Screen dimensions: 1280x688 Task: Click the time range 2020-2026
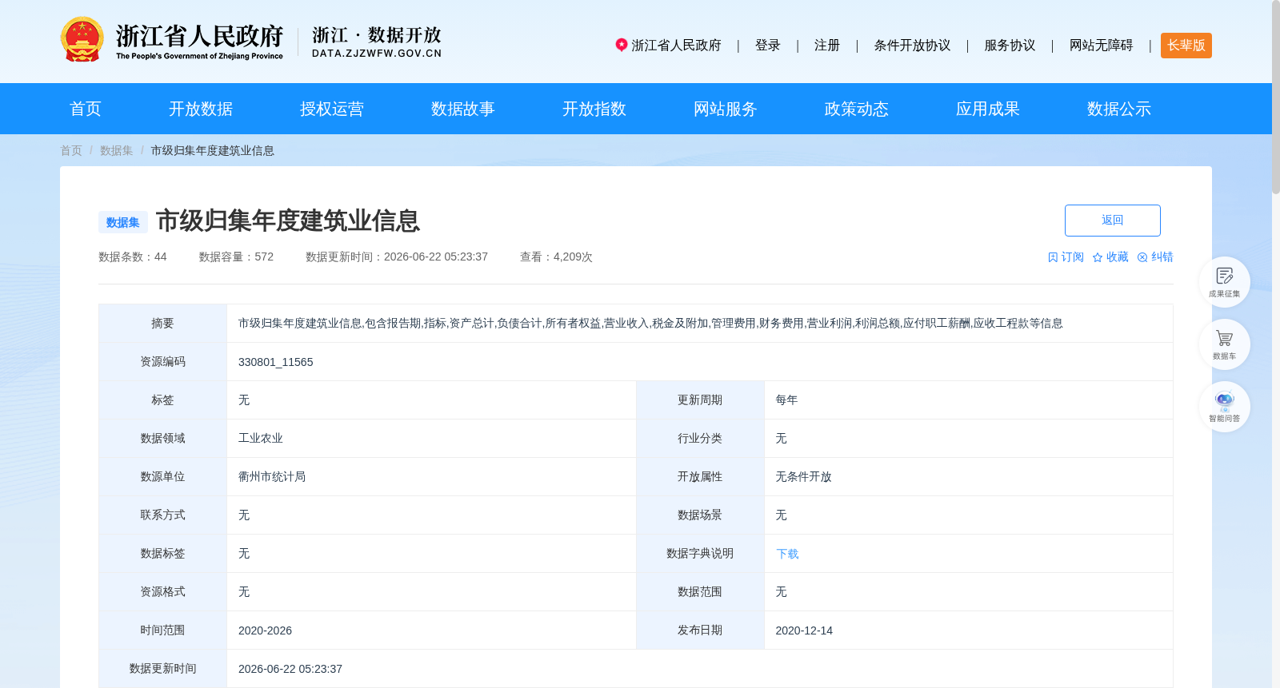click(x=266, y=630)
